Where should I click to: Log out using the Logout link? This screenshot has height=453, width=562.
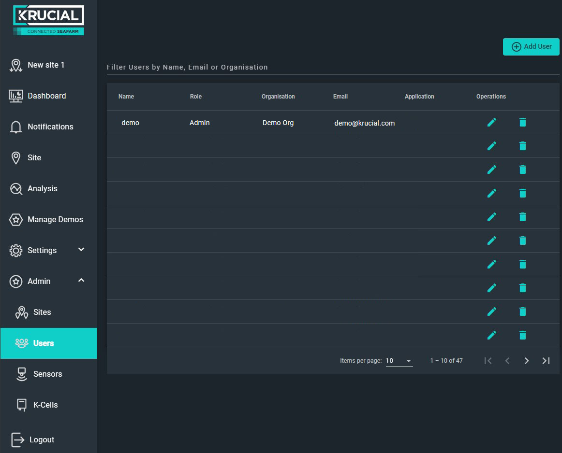point(33,440)
